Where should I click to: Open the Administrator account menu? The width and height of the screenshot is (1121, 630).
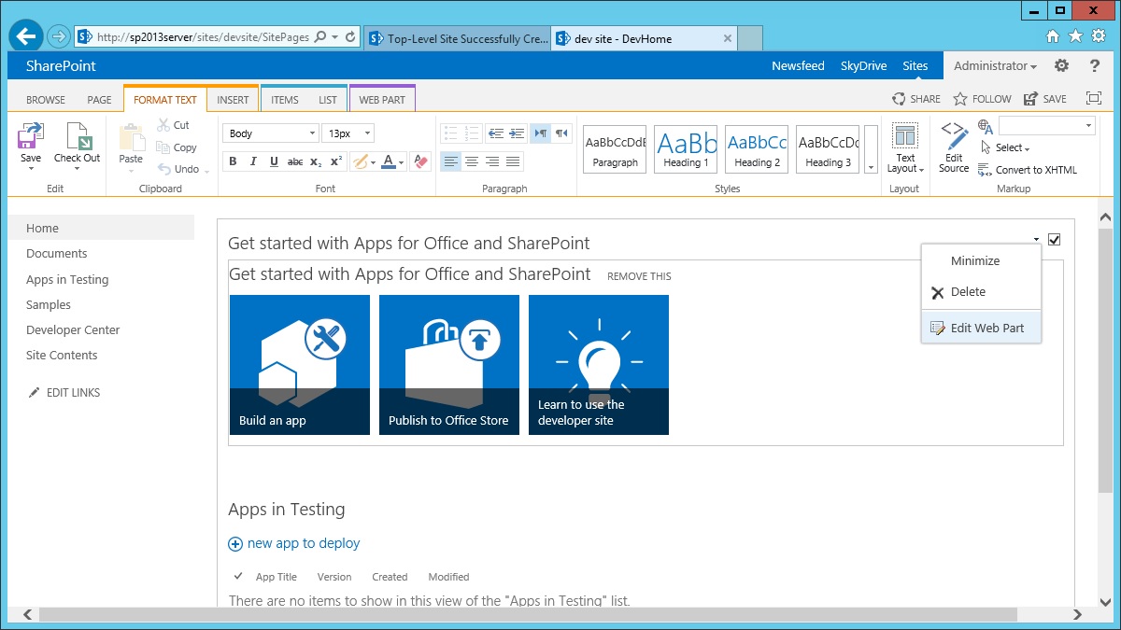(993, 65)
